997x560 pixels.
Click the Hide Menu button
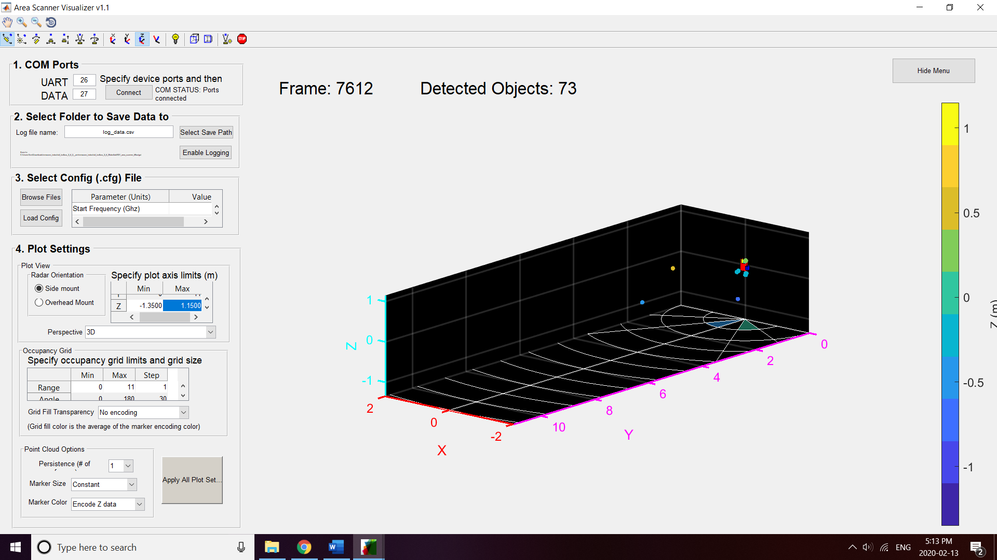[933, 71]
